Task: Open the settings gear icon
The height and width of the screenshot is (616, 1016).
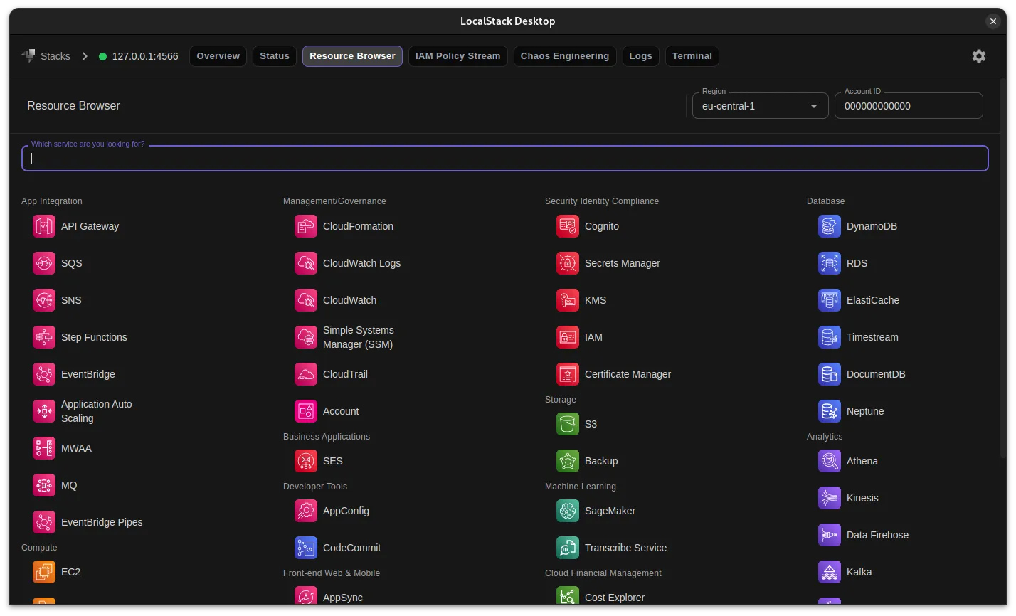Action: (x=978, y=55)
